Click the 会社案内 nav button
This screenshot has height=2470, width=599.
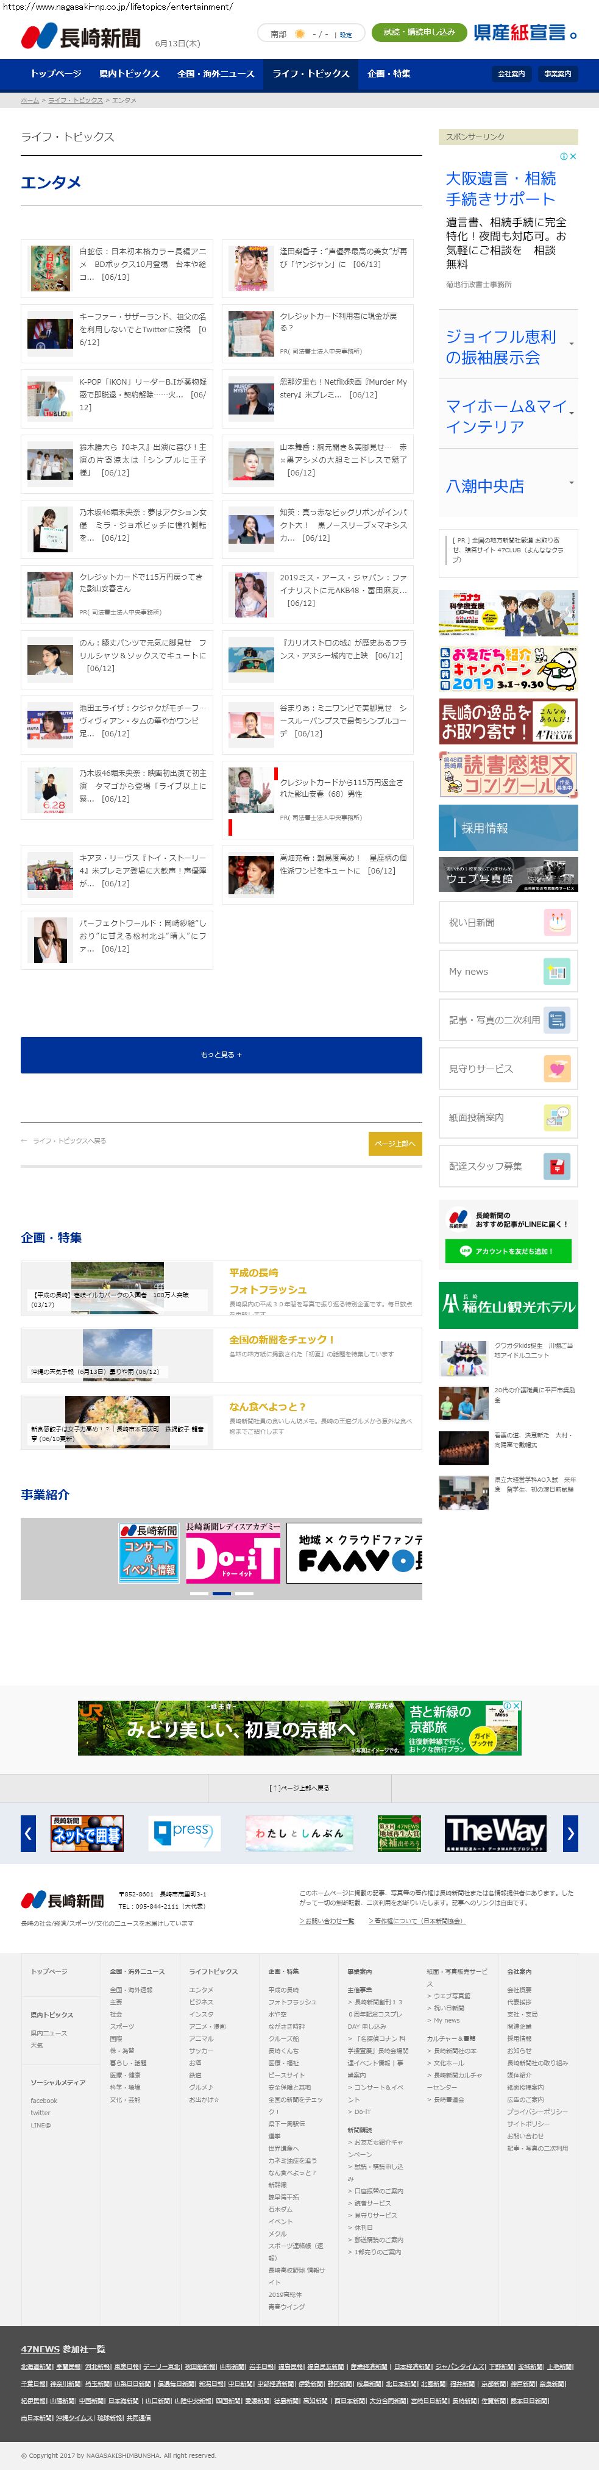click(511, 74)
